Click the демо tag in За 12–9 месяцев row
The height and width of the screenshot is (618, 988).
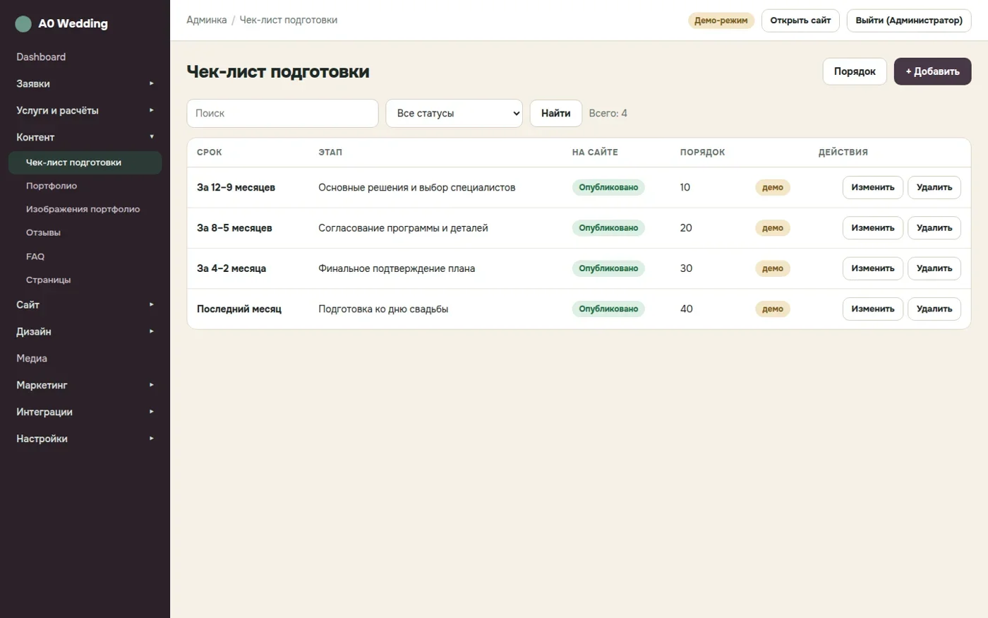click(773, 187)
